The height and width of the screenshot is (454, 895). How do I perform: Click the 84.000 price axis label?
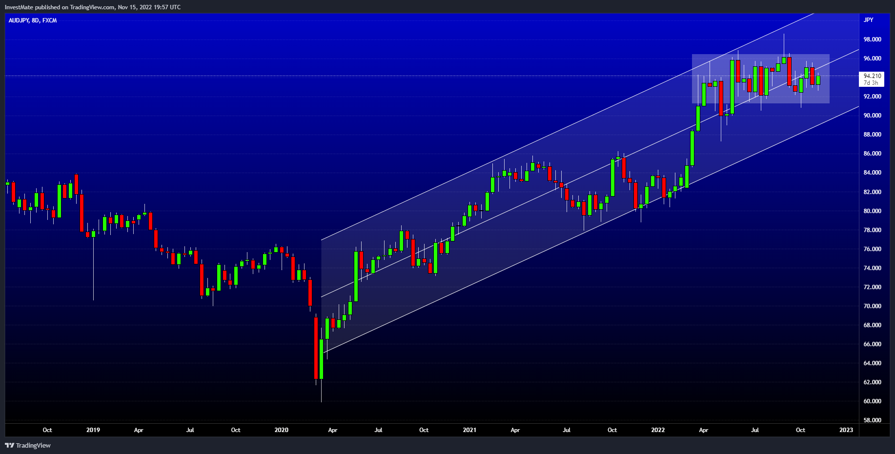872,173
